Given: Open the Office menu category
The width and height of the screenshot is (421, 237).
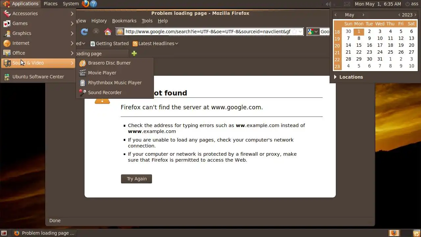Looking at the screenshot, I should tap(38, 53).
